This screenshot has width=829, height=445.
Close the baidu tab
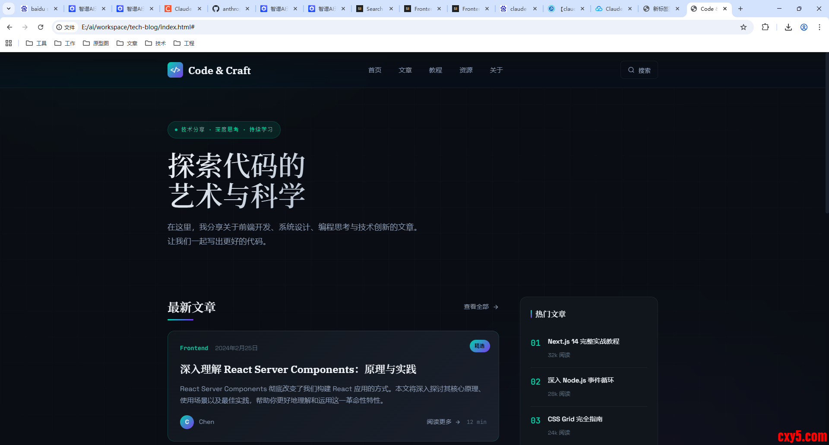(56, 9)
